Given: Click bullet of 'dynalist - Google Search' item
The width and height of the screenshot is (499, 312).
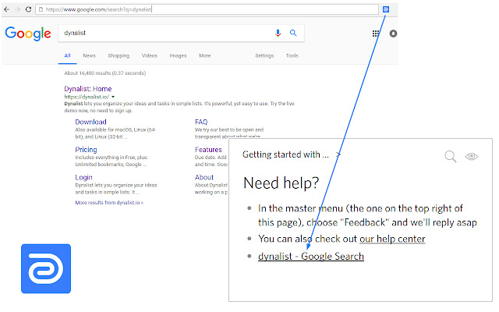Looking at the screenshot, I should [x=249, y=256].
